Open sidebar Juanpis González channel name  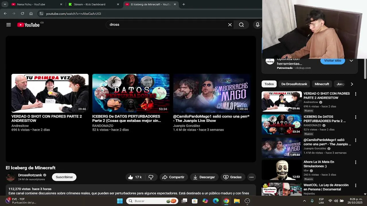[x=315, y=148]
